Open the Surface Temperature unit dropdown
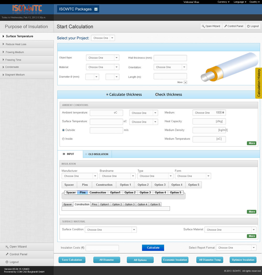This screenshot has height=275, width=262. [x=144, y=122]
